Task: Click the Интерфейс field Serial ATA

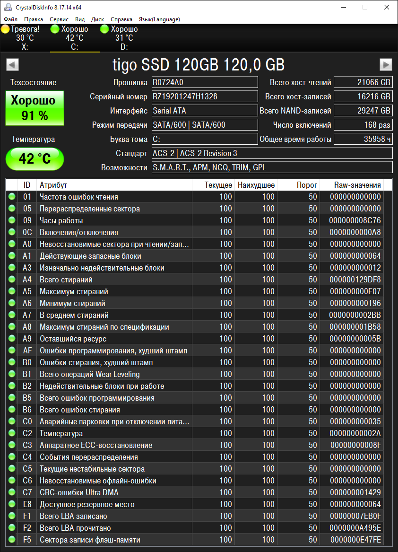Action: (x=205, y=111)
